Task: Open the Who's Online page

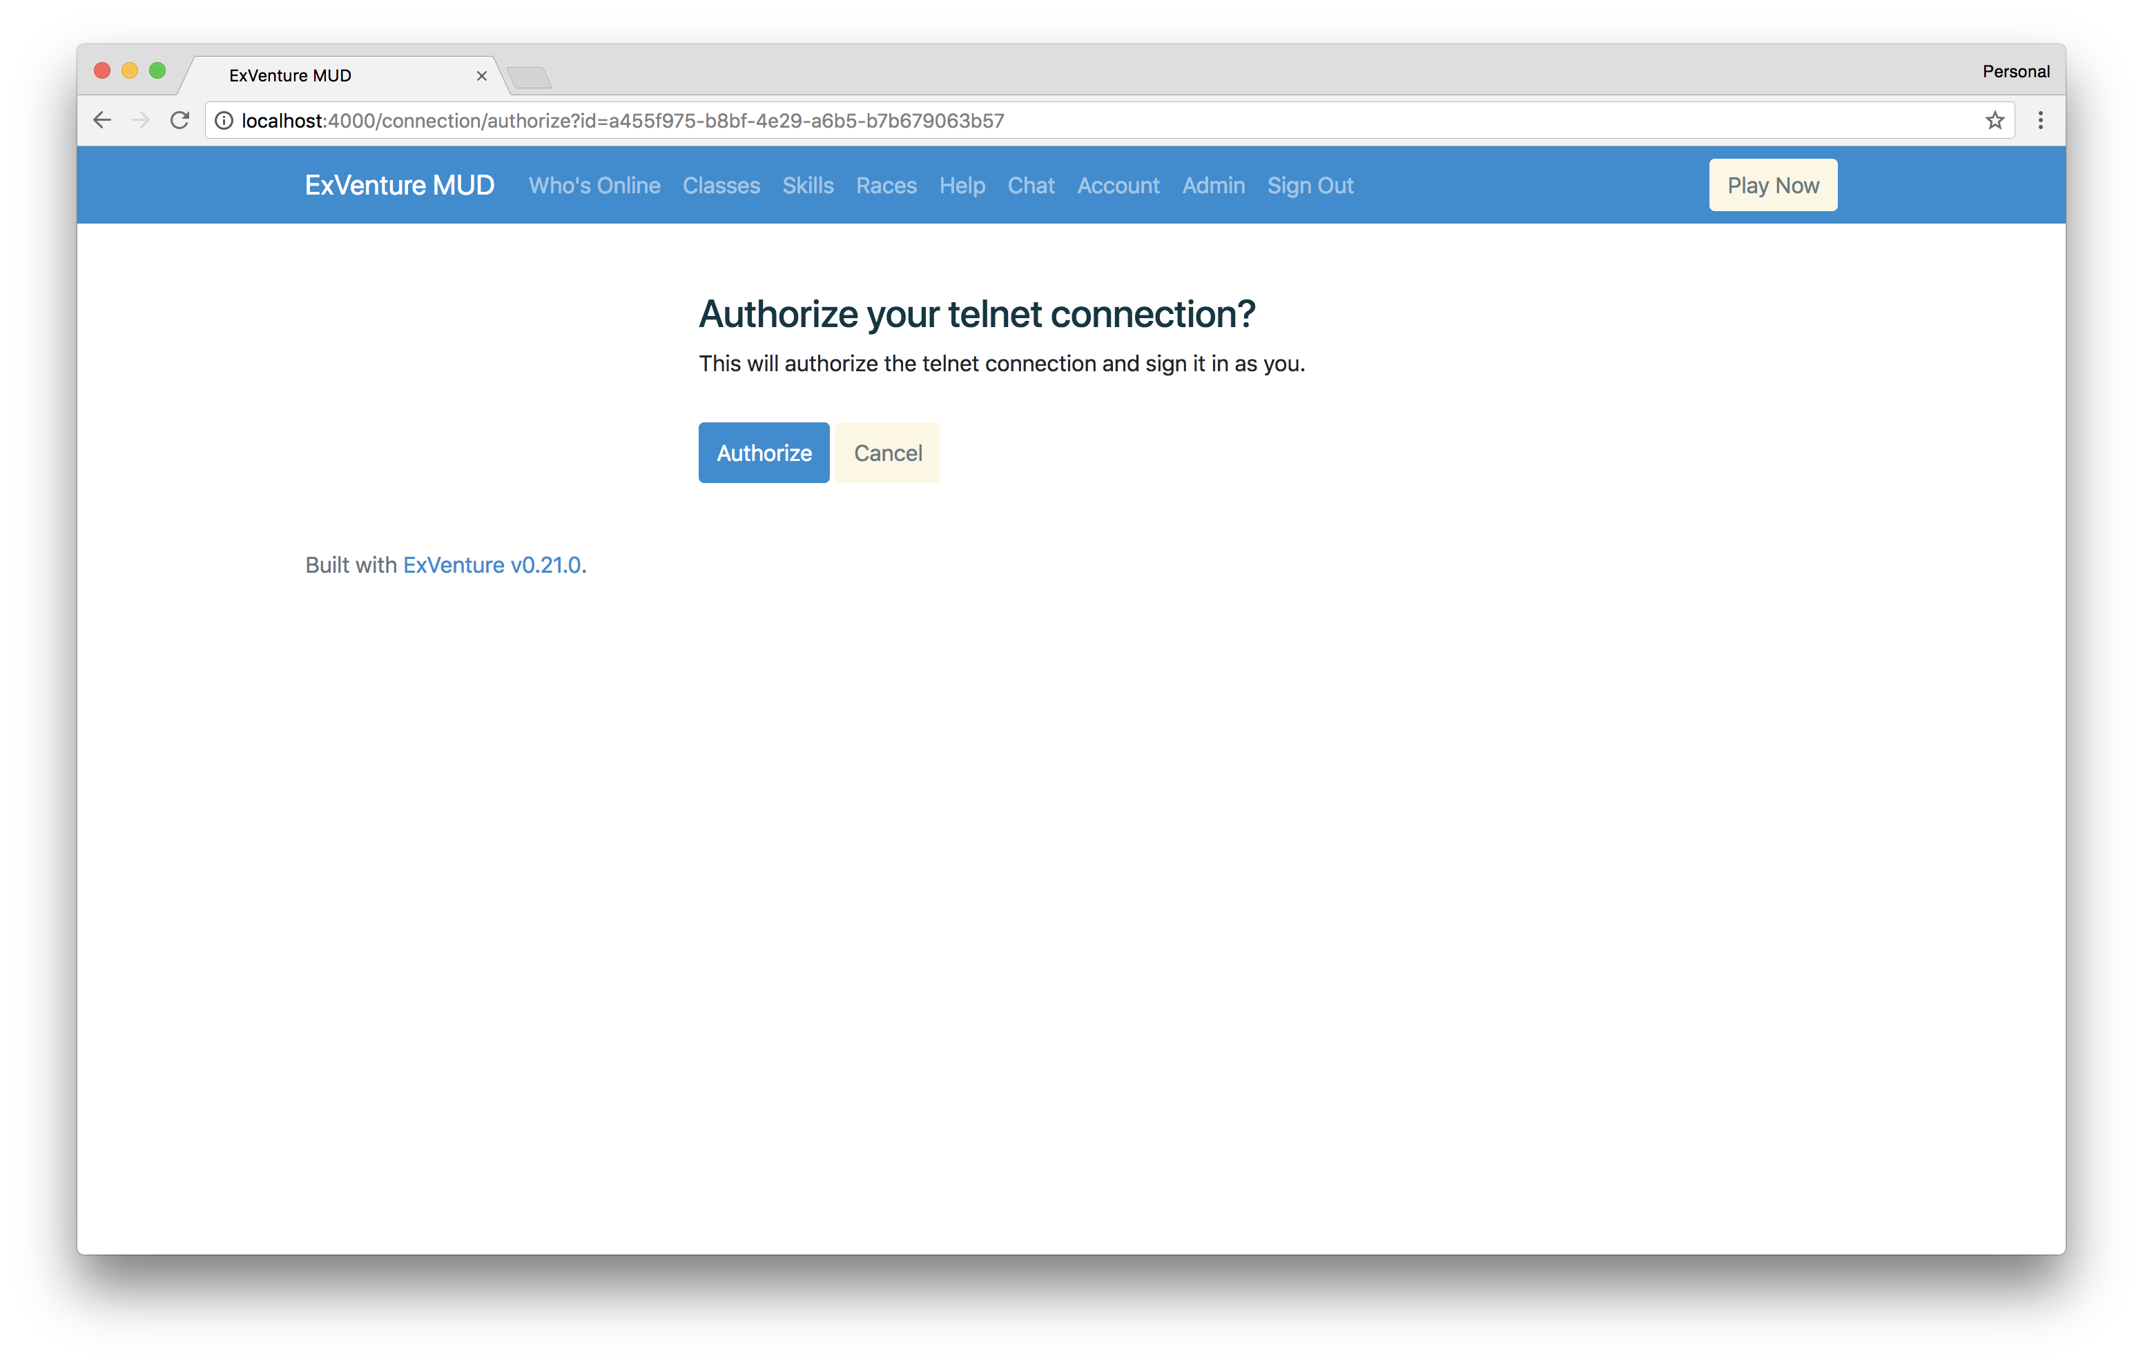Action: (595, 184)
